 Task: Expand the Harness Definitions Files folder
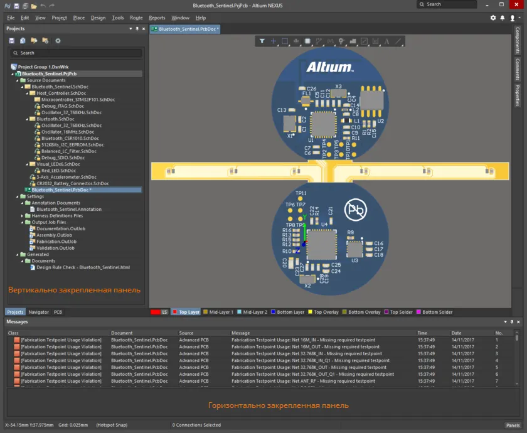tap(22, 216)
